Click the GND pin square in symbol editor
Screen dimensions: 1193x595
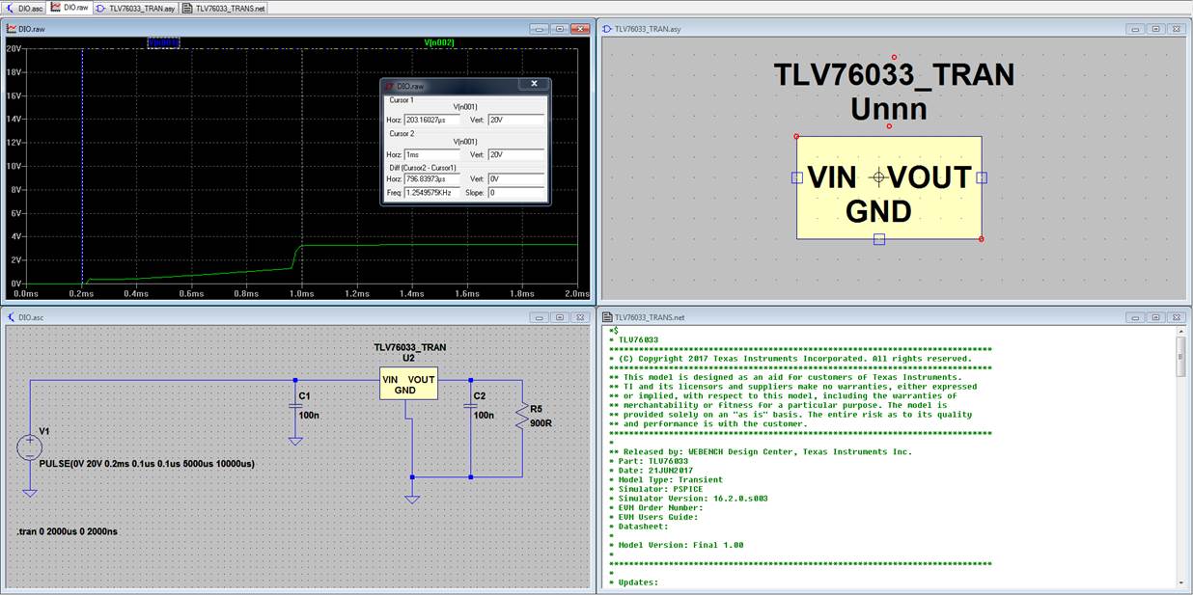(878, 239)
